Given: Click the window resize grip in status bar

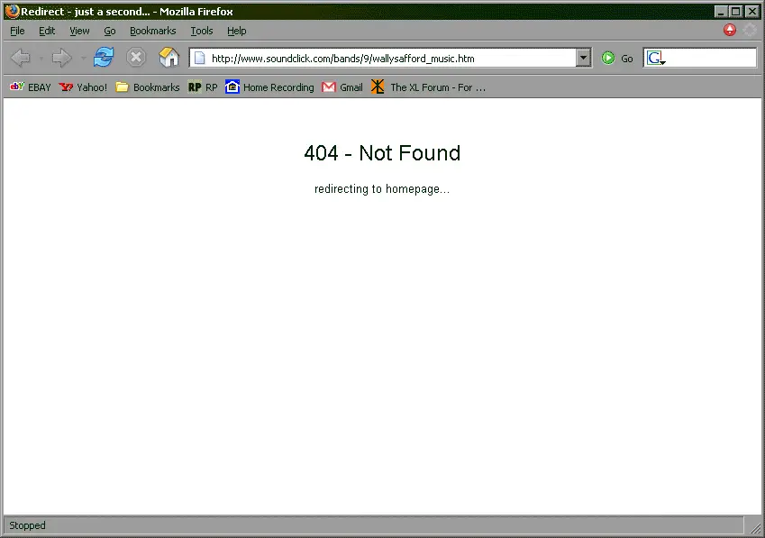Looking at the screenshot, I should (x=756, y=527).
